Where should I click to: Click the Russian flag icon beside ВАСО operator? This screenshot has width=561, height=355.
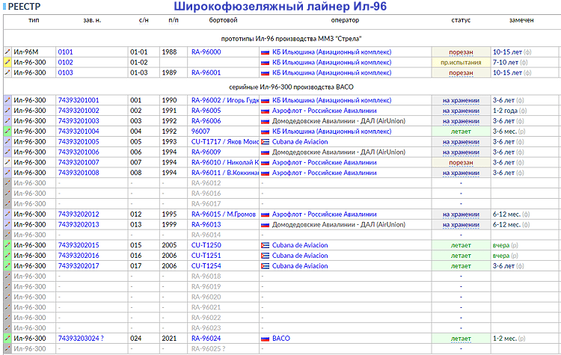265,339
